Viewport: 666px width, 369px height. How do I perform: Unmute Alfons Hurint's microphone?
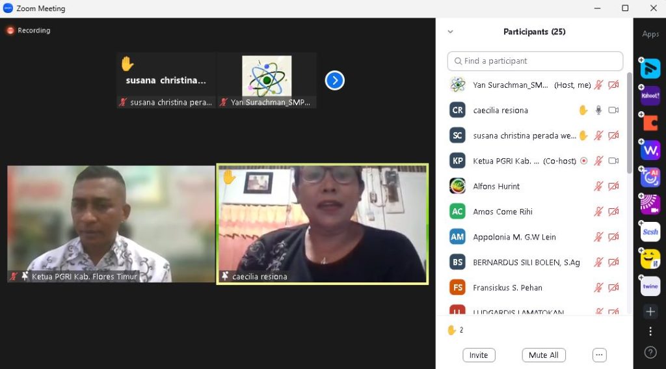coord(598,186)
